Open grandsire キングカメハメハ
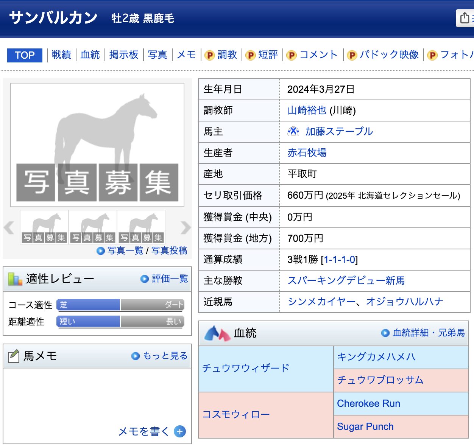The image size is (474, 445). click(x=376, y=357)
